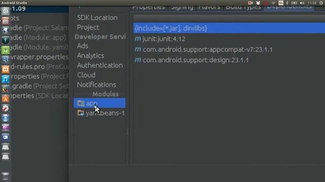Click the Android Studio dock icon

[6, 50]
